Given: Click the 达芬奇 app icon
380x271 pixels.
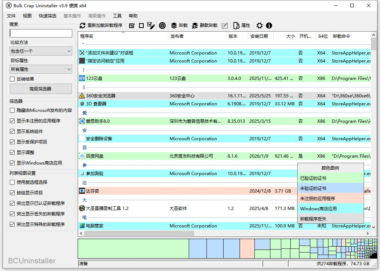Looking at the screenshot, I should pos(82,191).
